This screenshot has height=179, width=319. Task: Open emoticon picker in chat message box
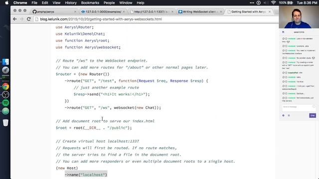[314, 106]
